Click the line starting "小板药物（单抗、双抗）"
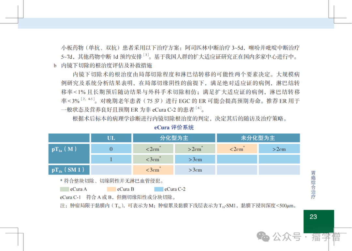This screenshot has height=251, width=352. 180,48
